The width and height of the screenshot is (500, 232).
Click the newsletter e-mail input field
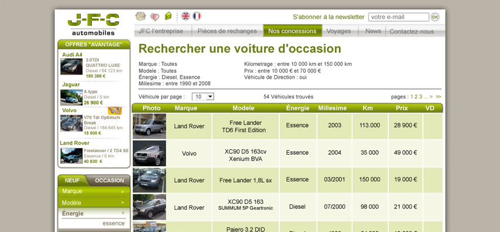coord(399,17)
